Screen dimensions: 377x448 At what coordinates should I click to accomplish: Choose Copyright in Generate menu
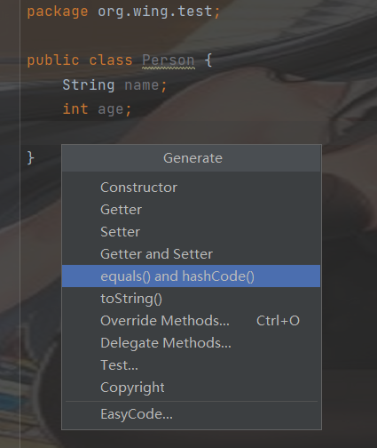pos(191,388)
